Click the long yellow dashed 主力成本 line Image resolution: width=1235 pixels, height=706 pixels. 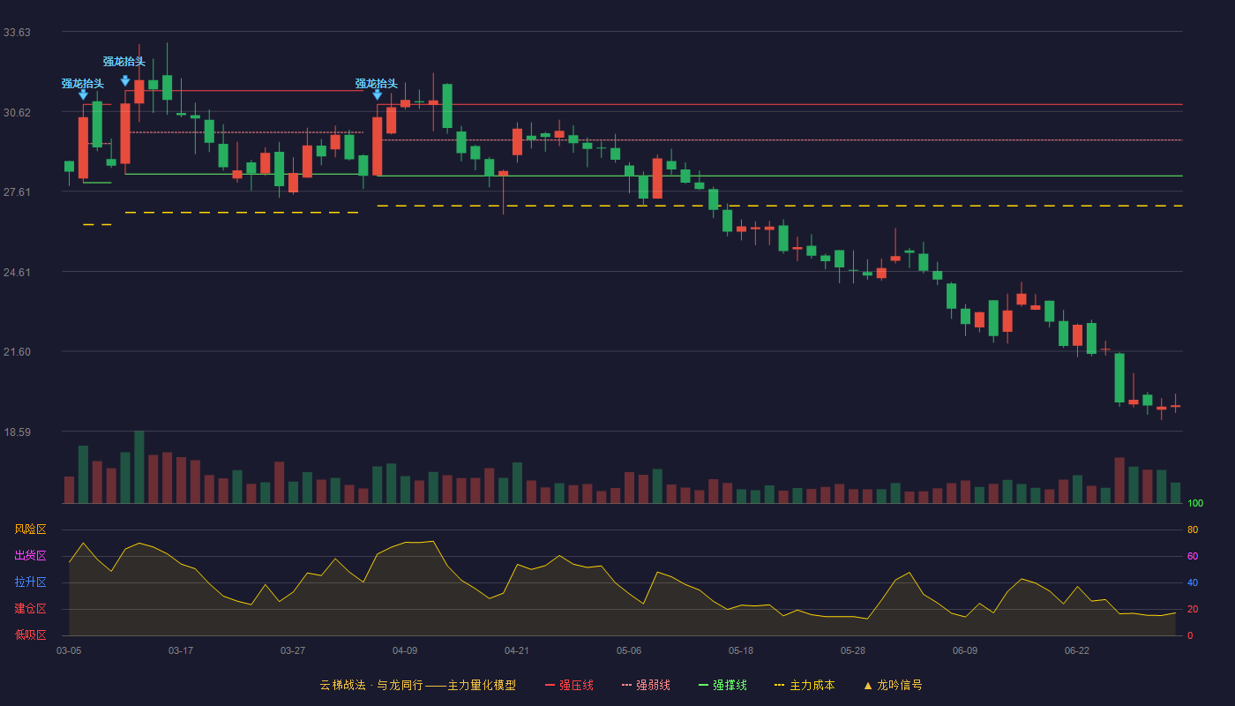click(x=780, y=206)
